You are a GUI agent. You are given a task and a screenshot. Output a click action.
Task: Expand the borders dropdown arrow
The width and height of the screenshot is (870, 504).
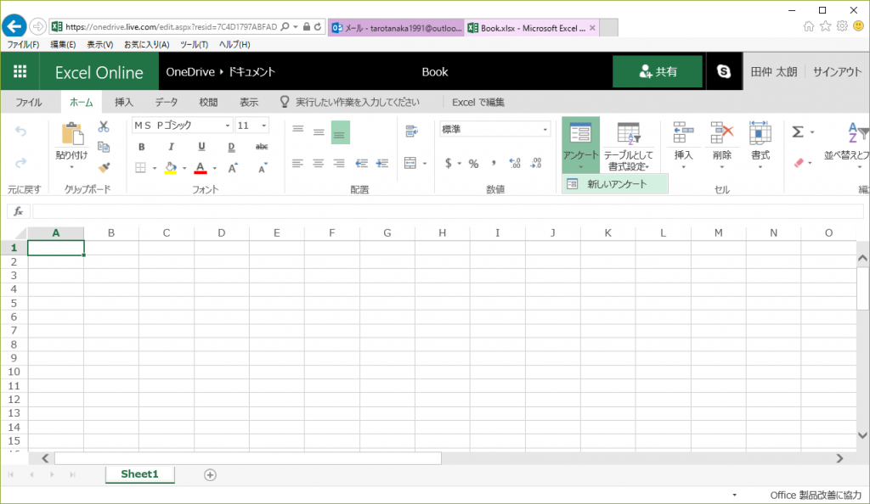tap(155, 168)
